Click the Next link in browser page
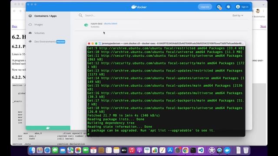This screenshot has height=156, width=278. coord(263,26)
